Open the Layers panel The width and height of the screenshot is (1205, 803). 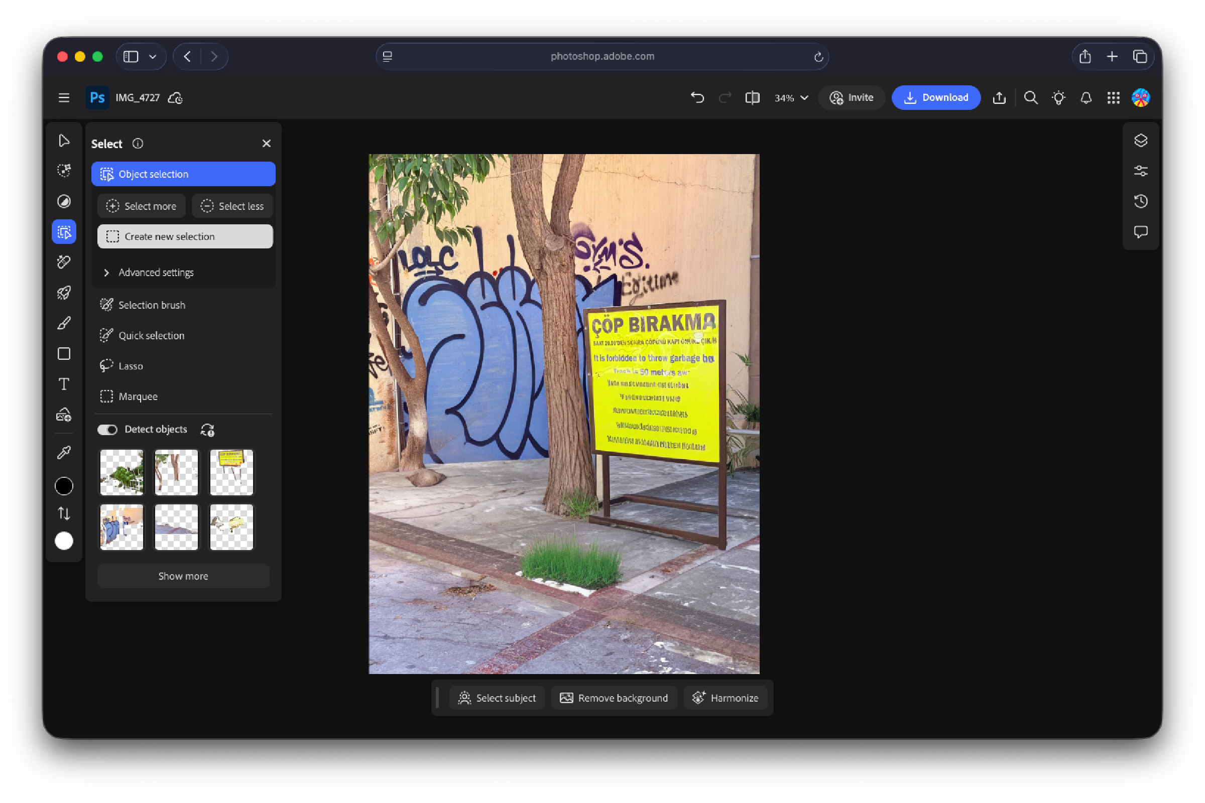(x=1141, y=140)
